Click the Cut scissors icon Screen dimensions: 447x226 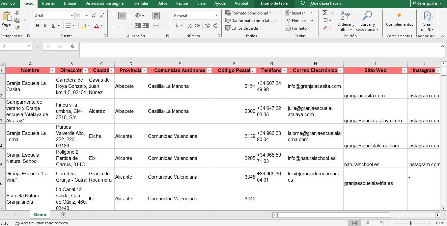[x=17, y=13]
